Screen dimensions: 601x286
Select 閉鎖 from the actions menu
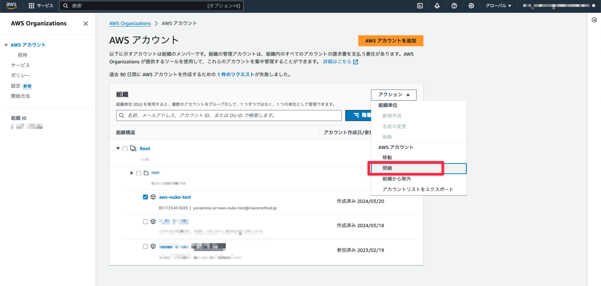[x=387, y=168]
